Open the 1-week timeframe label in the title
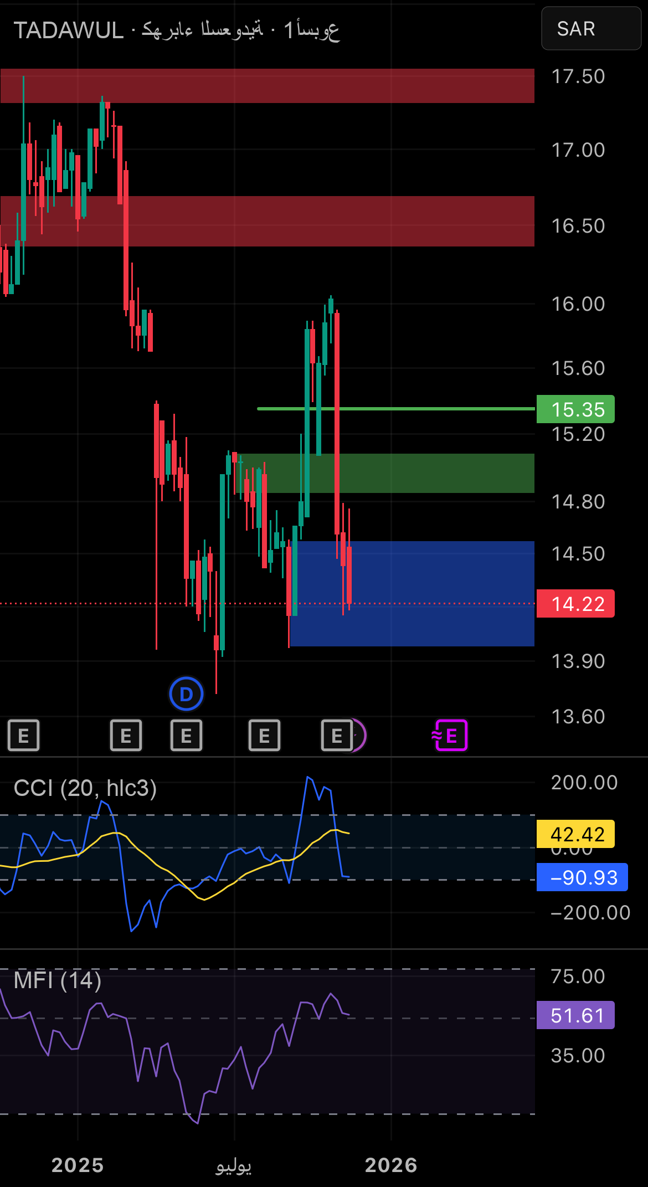 coord(311,30)
